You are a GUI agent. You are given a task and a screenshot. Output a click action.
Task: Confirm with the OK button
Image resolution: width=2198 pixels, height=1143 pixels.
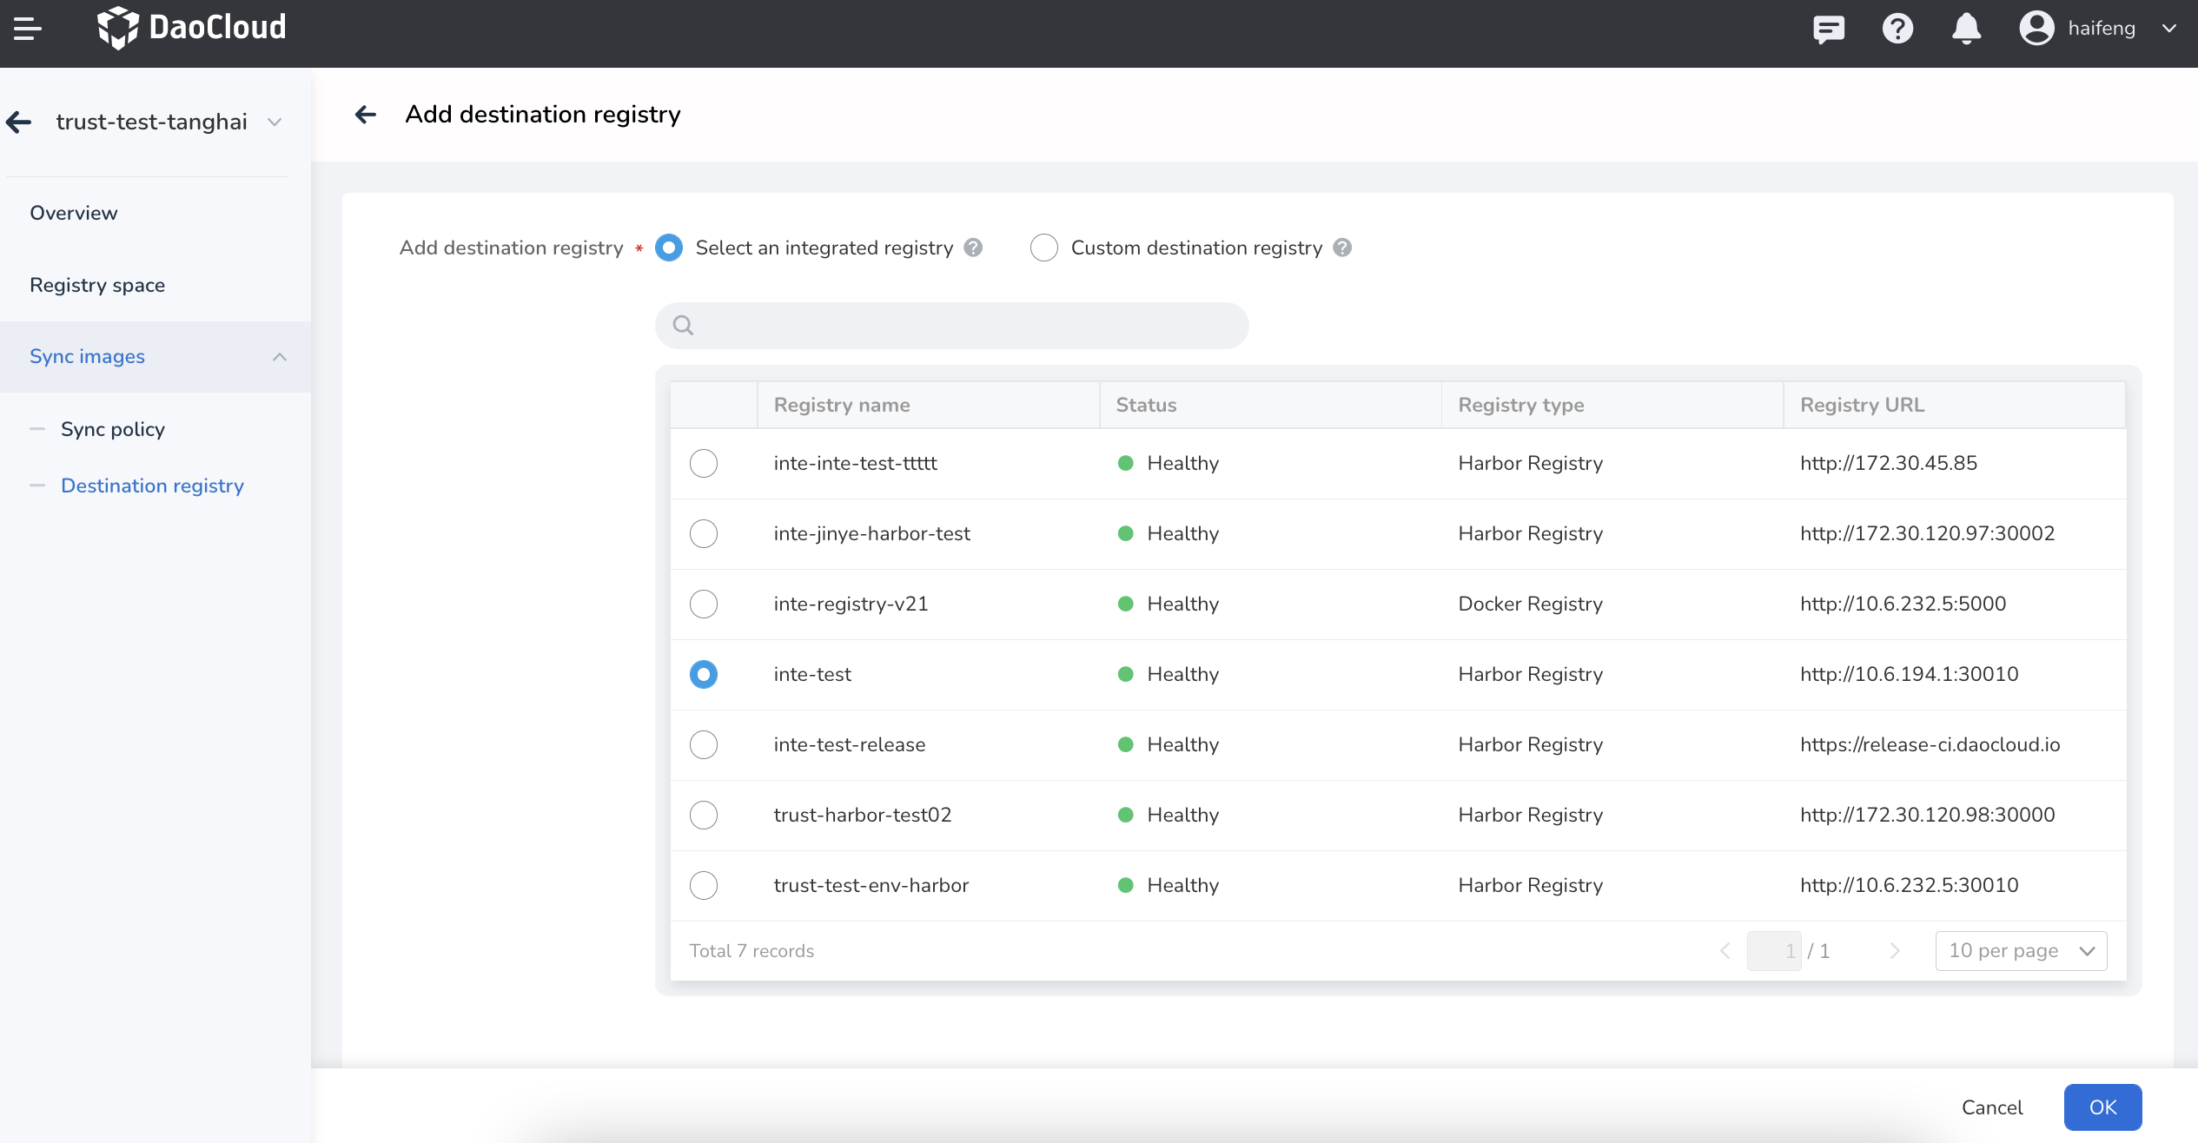2102,1107
